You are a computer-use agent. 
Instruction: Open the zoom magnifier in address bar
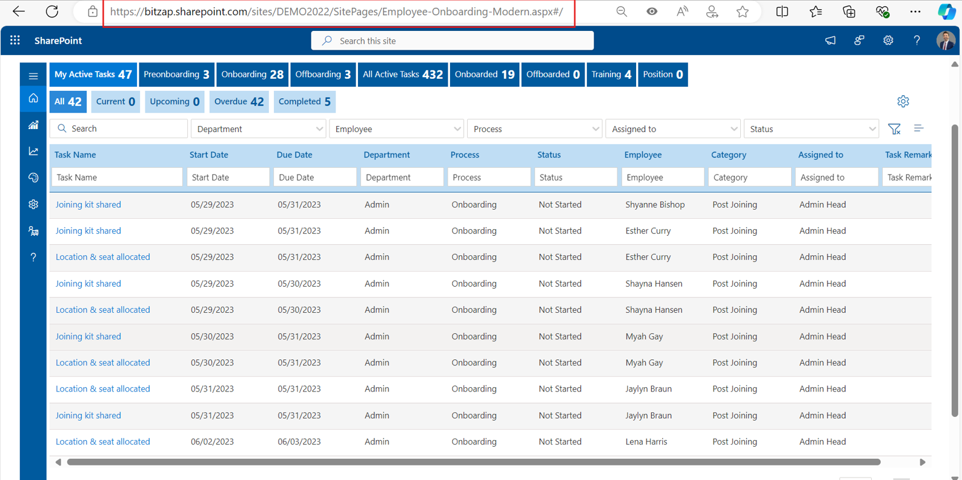tap(622, 12)
